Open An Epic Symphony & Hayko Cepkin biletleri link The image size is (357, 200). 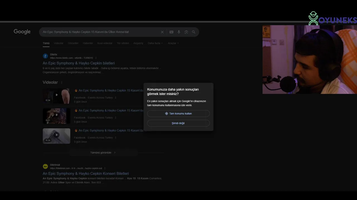(79, 63)
